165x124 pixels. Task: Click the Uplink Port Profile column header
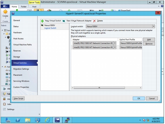130,39
